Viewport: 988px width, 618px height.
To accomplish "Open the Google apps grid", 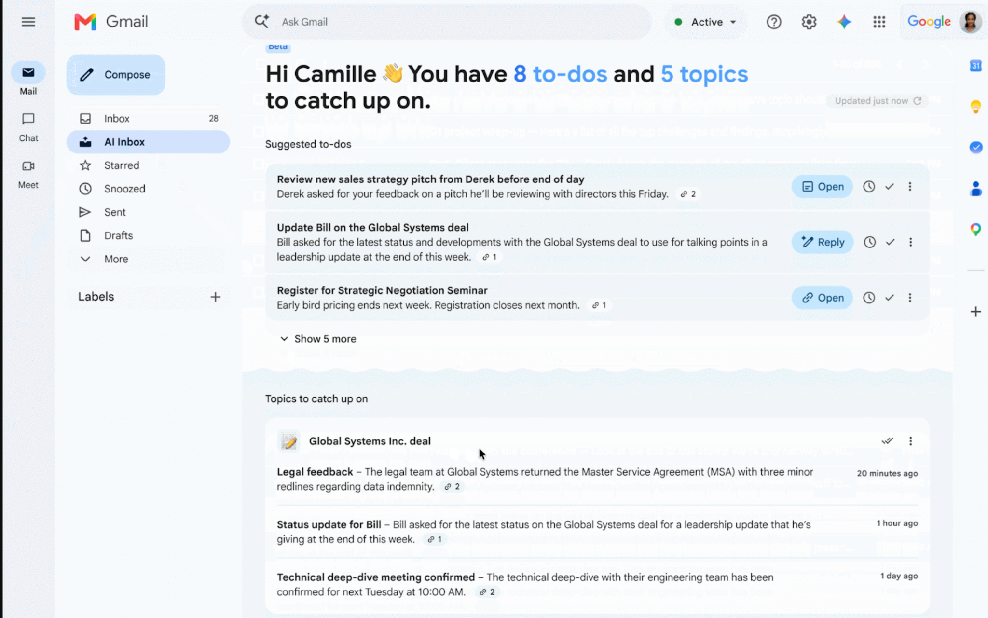I will pos(879,22).
